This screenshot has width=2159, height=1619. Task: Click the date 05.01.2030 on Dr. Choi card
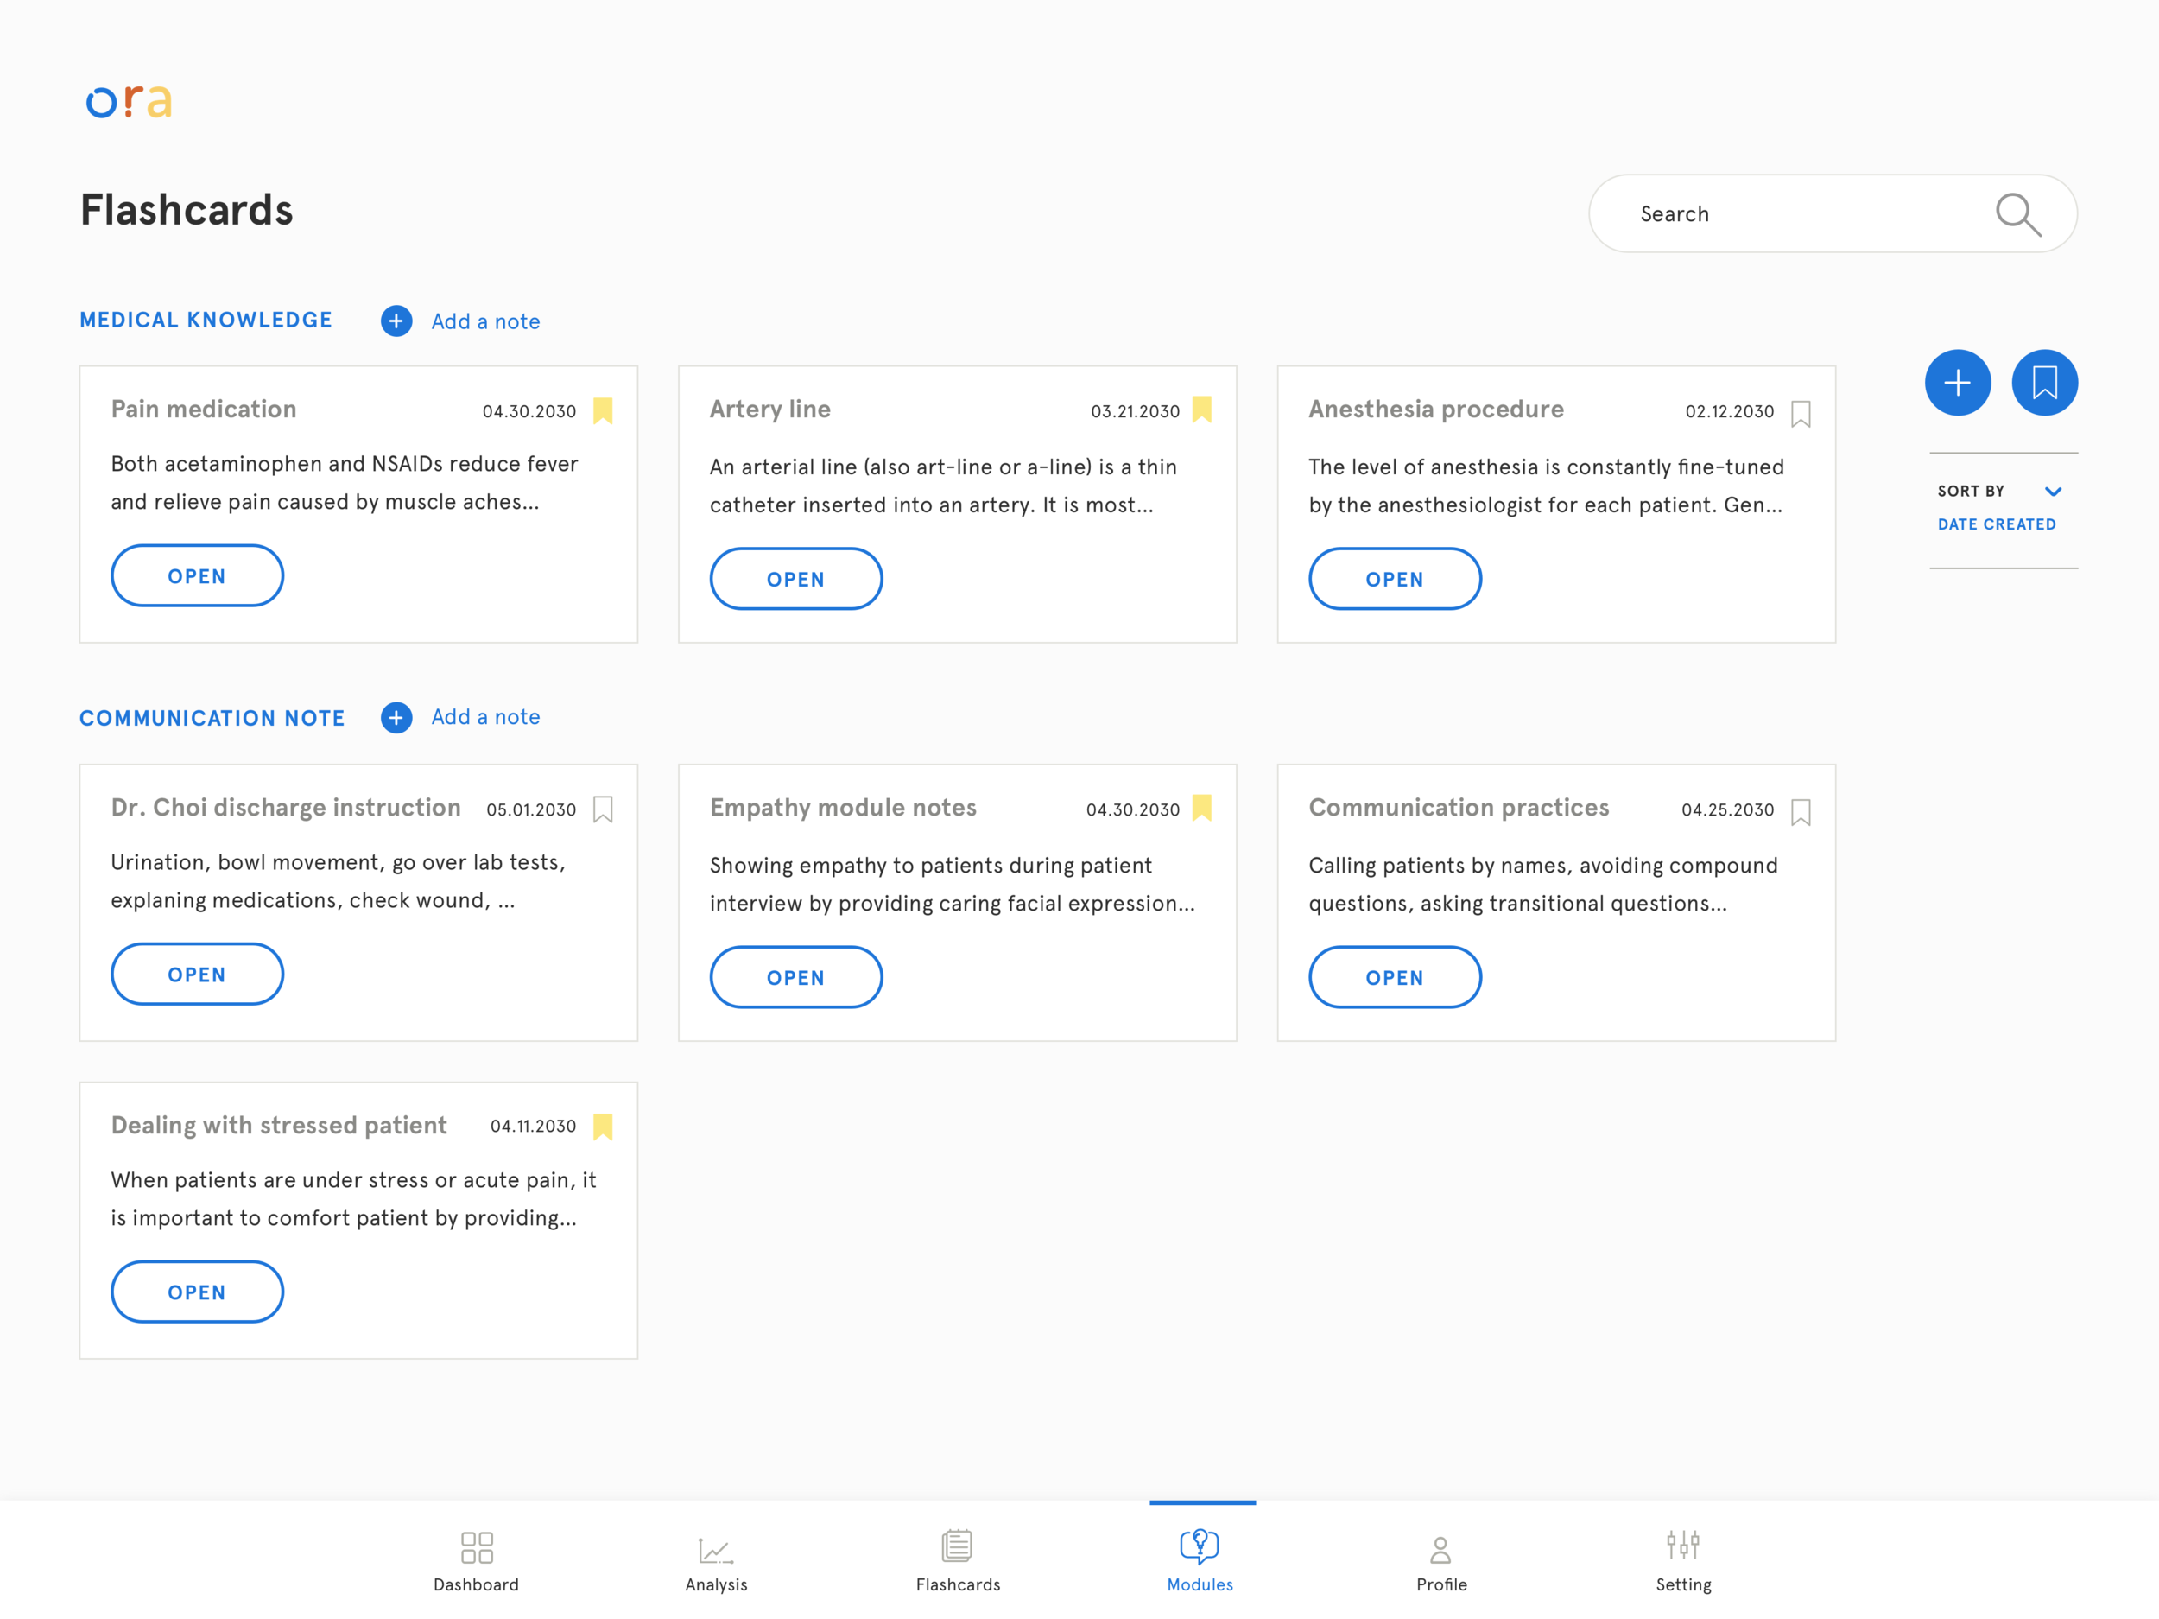coord(531,810)
